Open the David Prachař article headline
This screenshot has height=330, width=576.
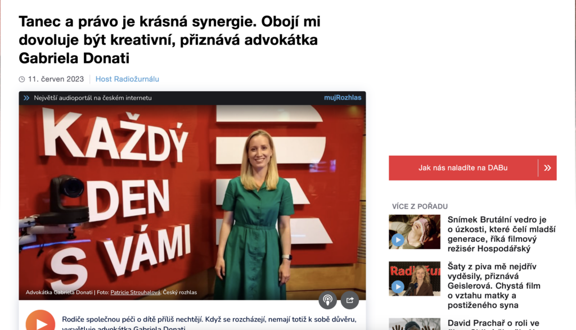click(x=493, y=324)
